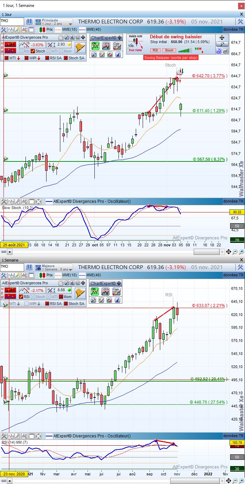Click the AtExpert bell alert icon in 1 Jour panel
Viewport: 245px width, 484px height.
click(x=80, y=47)
